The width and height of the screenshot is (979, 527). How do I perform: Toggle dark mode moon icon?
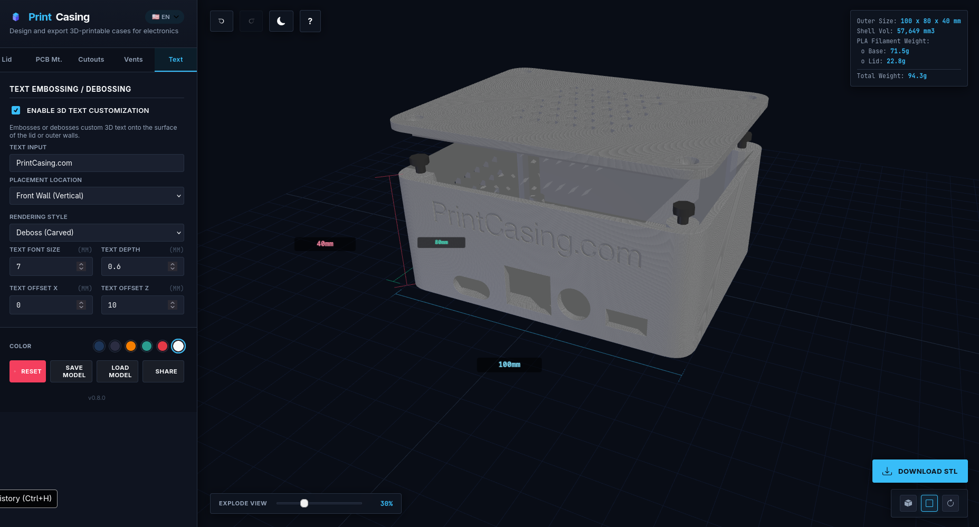click(281, 21)
